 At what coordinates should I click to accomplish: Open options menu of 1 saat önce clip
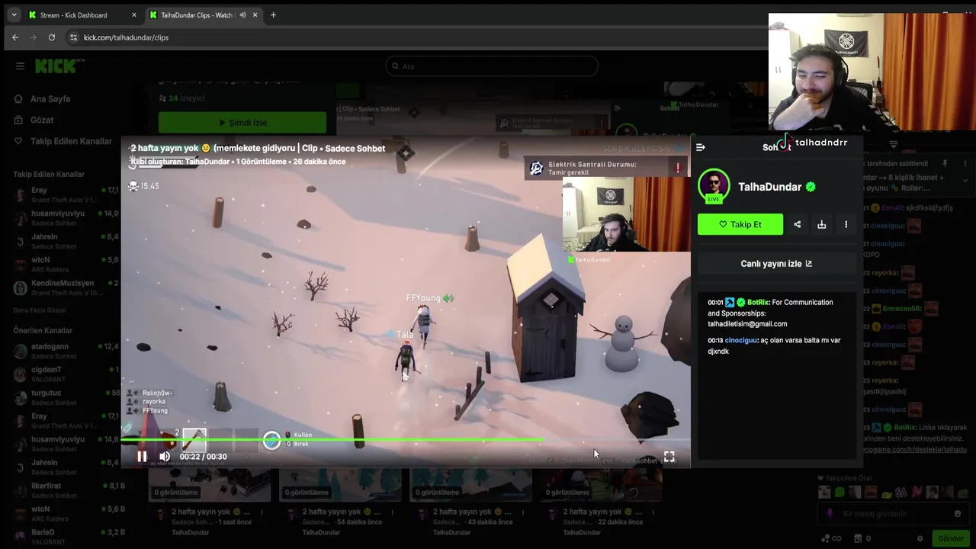(x=261, y=512)
